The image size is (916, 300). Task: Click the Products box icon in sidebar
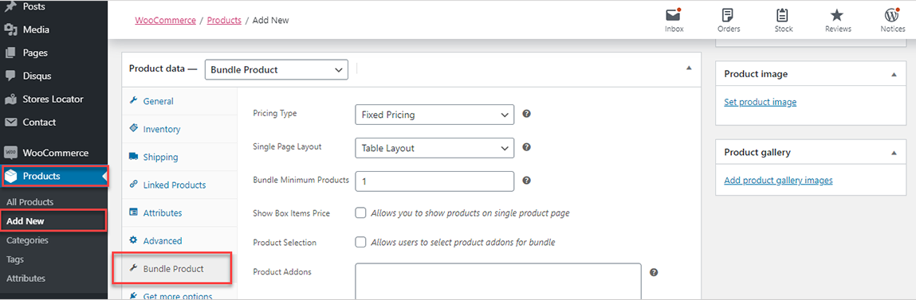(10, 177)
